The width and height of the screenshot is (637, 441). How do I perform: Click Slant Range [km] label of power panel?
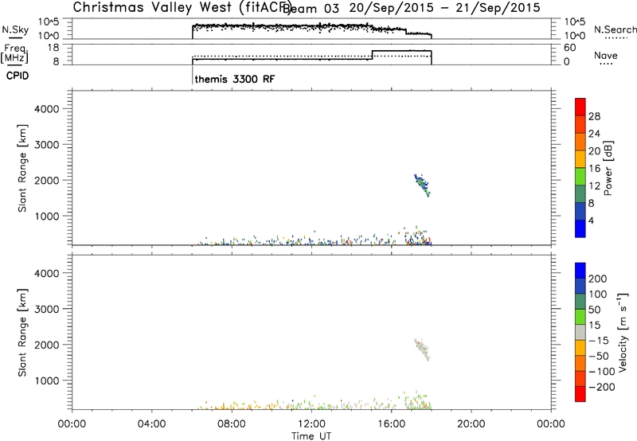pyautogui.click(x=22, y=168)
